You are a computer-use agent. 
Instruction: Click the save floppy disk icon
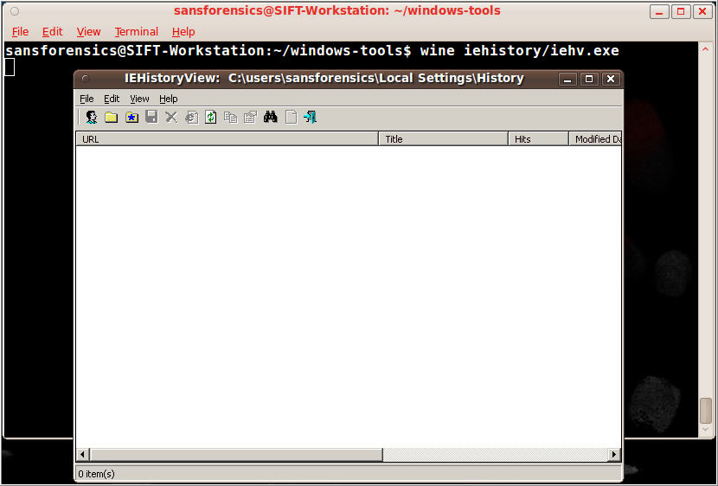151,117
